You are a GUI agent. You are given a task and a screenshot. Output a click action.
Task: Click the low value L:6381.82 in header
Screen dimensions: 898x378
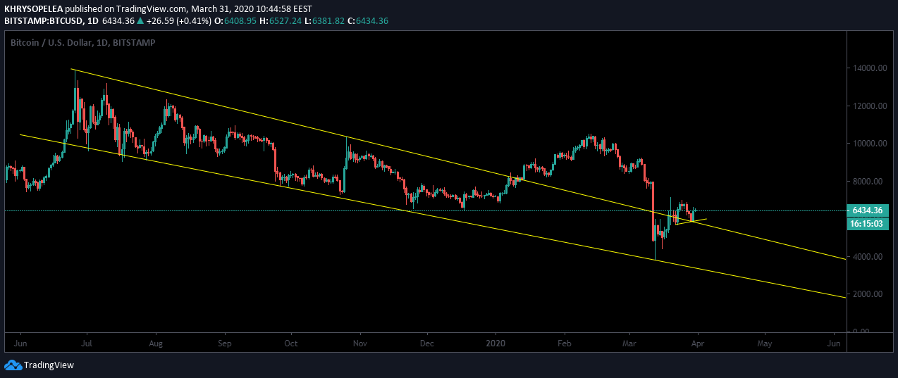click(326, 21)
